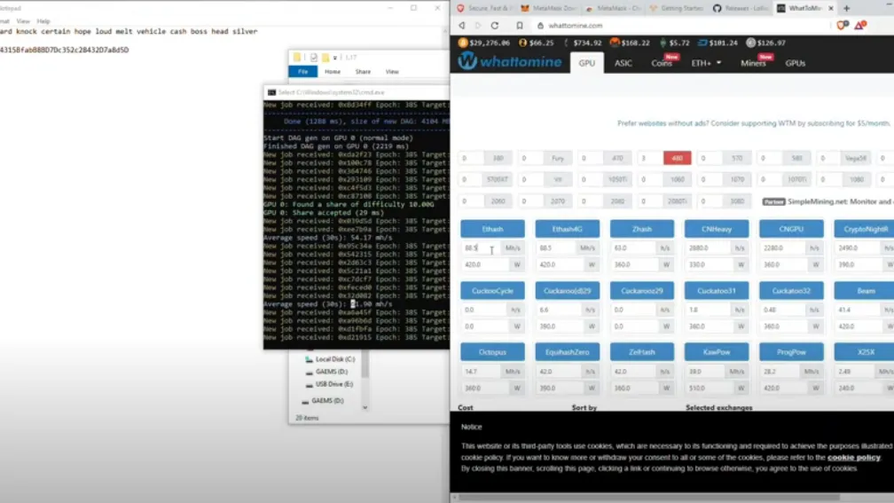Toggle the 470 GPU button

pyautogui.click(x=617, y=158)
